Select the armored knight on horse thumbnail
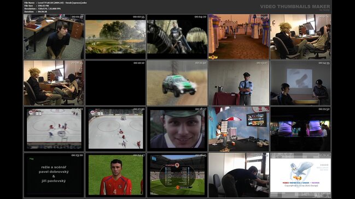Screen dimensions: 355x199 [x=177, y=37]
